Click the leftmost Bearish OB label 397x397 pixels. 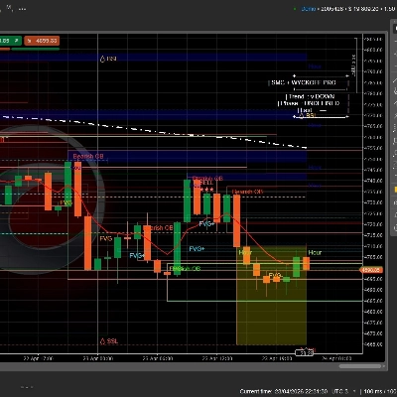click(88, 156)
